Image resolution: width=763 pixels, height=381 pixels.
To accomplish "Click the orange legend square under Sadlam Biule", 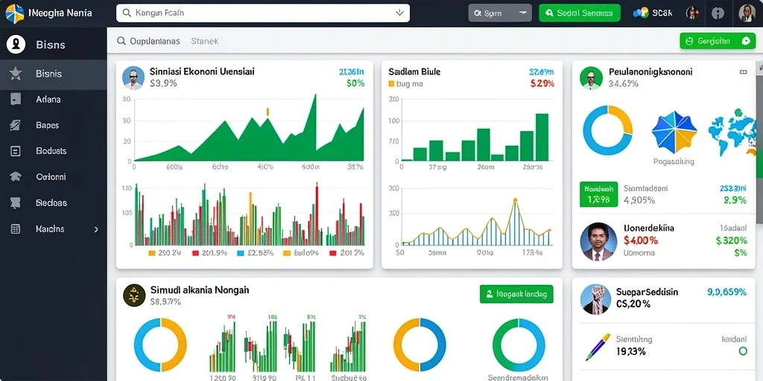I will [391, 83].
